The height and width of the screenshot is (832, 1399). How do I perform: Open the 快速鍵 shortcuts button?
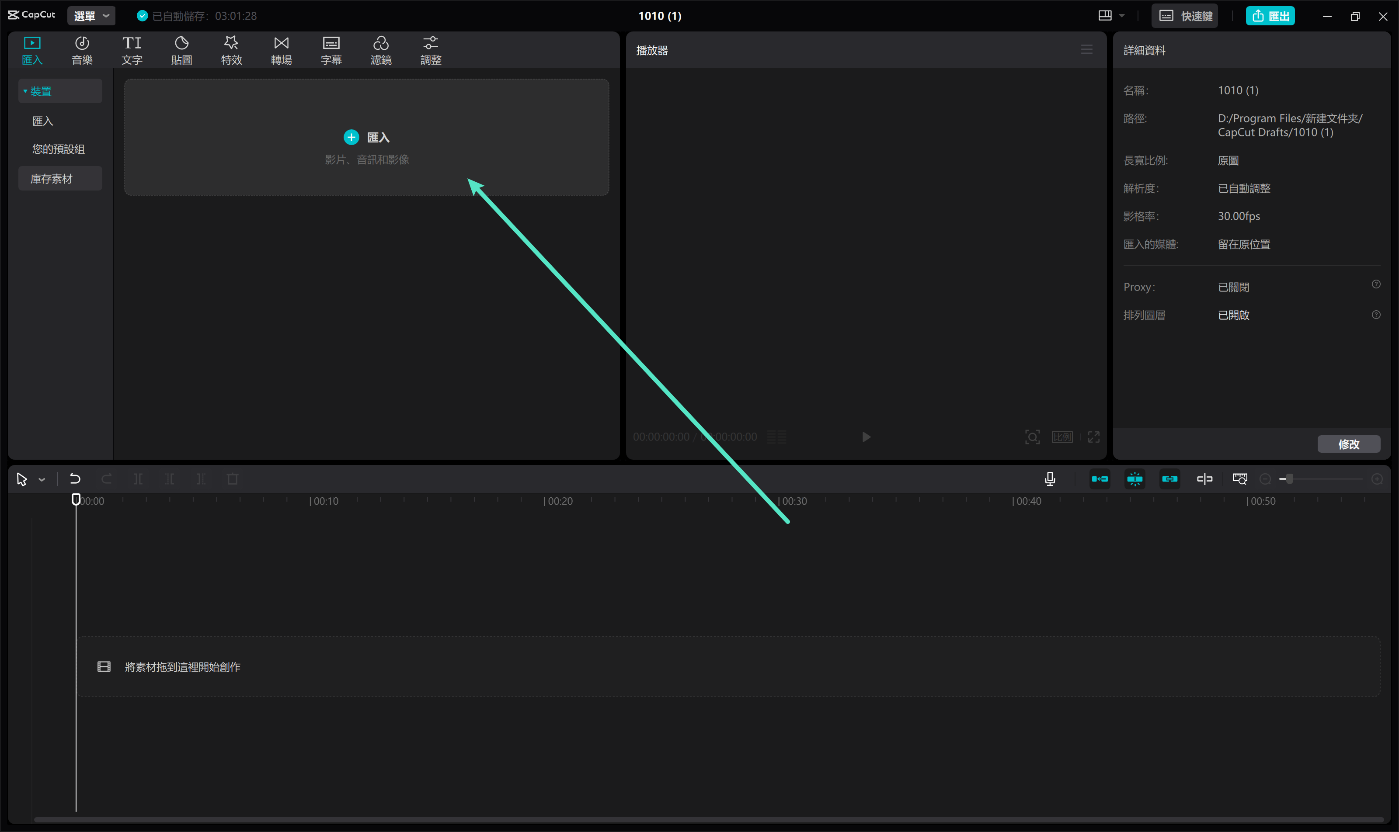click(x=1185, y=16)
